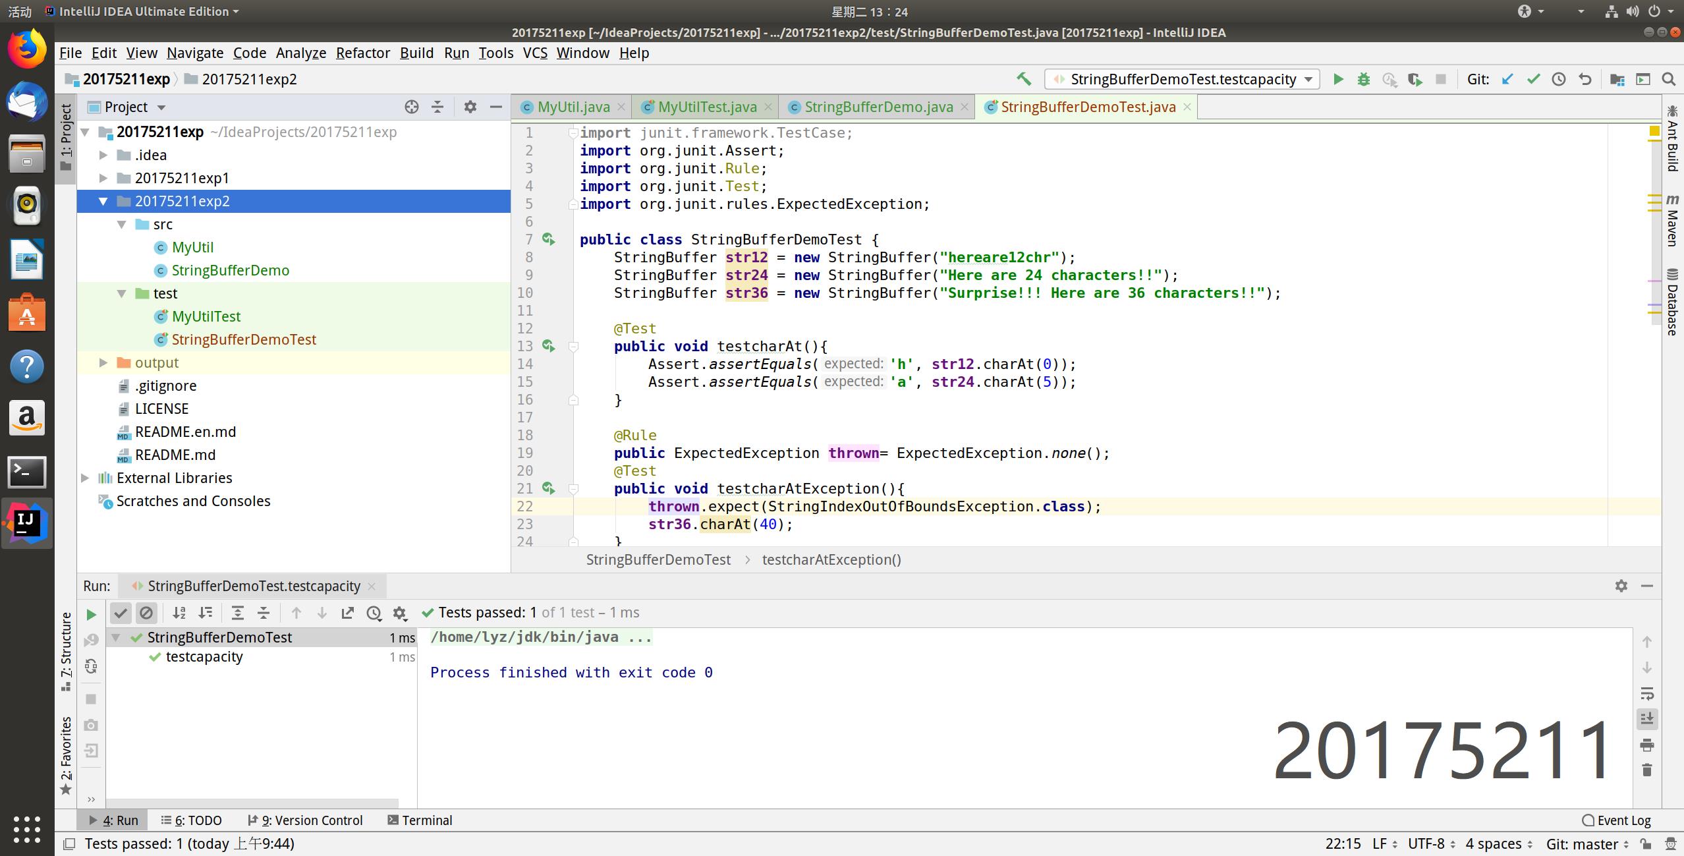
Task: Expand the .idea folder
Action: pyautogui.click(x=103, y=155)
